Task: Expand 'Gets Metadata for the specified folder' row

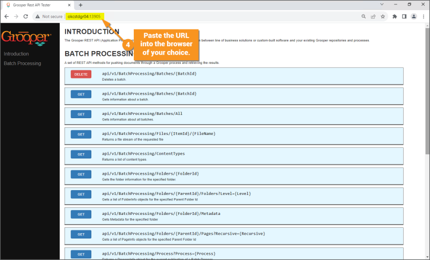Action: click(x=234, y=216)
